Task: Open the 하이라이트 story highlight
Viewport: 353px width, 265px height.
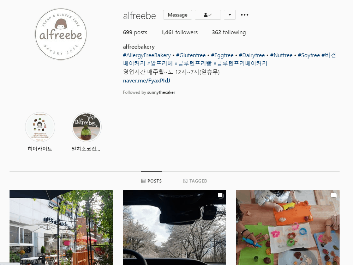Action: pyautogui.click(x=40, y=127)
